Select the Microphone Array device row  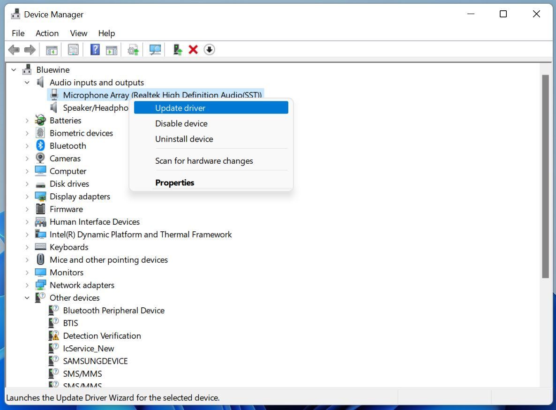(x=155, y=95)
